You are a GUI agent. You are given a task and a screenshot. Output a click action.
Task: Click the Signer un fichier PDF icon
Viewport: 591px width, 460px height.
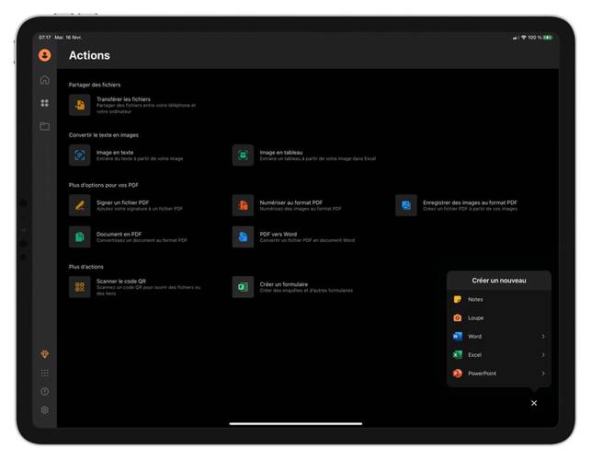coord(80,205)
